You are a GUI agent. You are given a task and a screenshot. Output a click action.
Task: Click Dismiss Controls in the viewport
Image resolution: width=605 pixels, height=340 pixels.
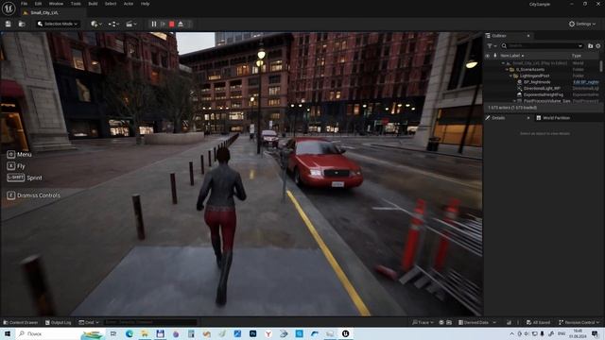[34, 195]
